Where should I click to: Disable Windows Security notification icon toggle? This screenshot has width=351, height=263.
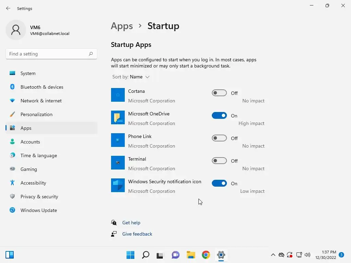tap(219, 183)
